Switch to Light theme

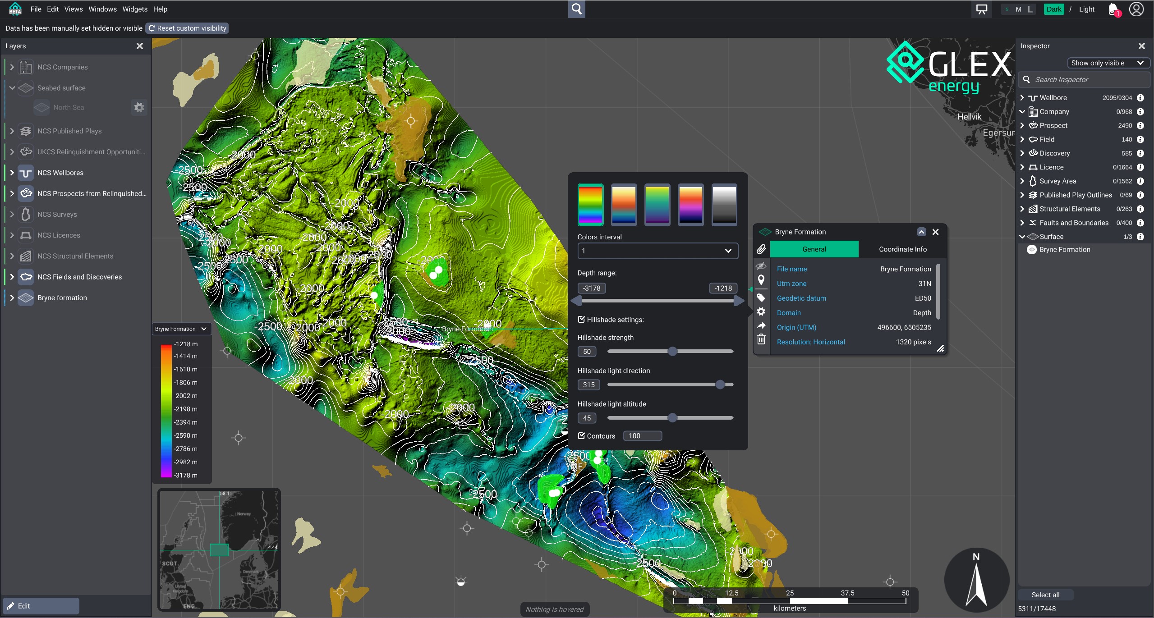pos(1086,9)
